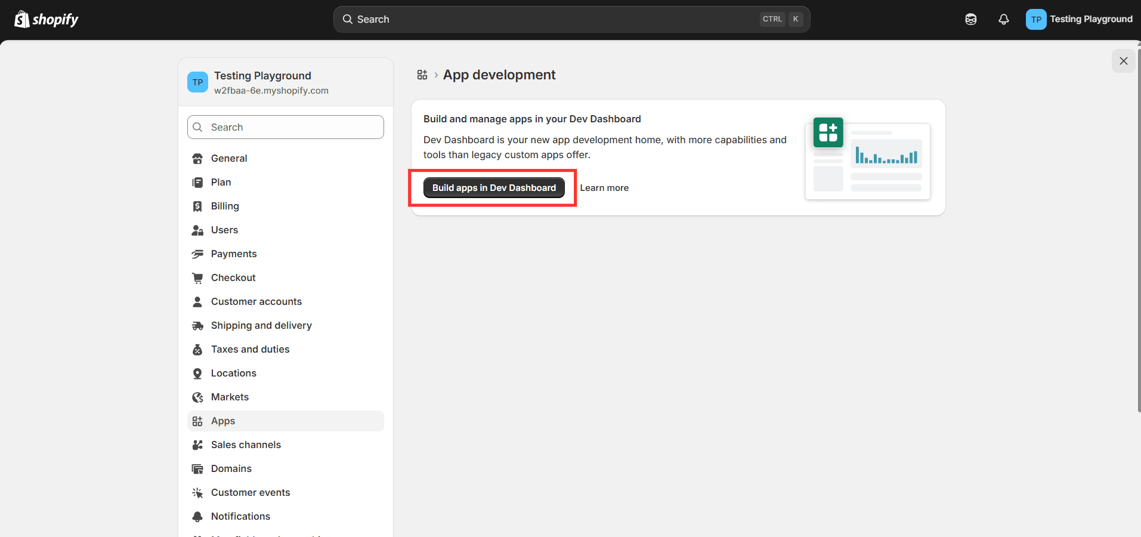Image resolution: width=1141 pixels, height=537 pixels.
Task: Click the Shipping and delivery truck icon
Action: [197, 326]
